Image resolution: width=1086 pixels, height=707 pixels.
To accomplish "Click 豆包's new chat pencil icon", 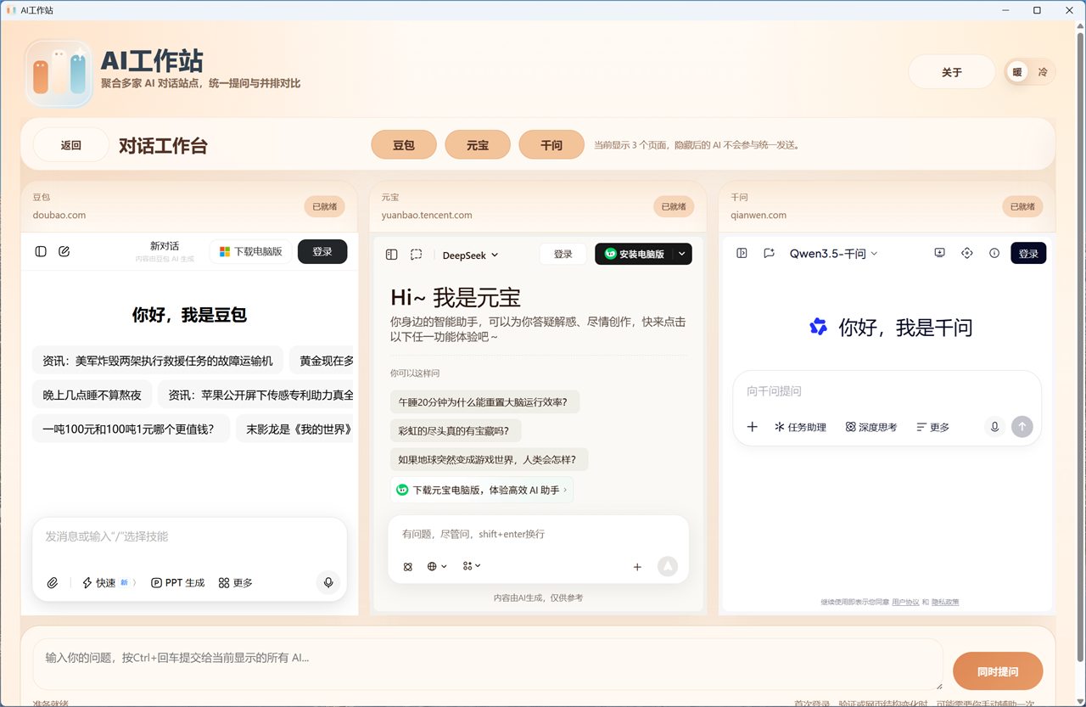I will point(64,251).
